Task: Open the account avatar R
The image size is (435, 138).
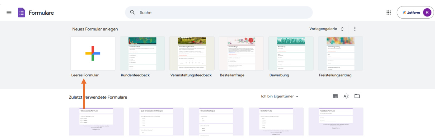Action: [x=427, y=13]
